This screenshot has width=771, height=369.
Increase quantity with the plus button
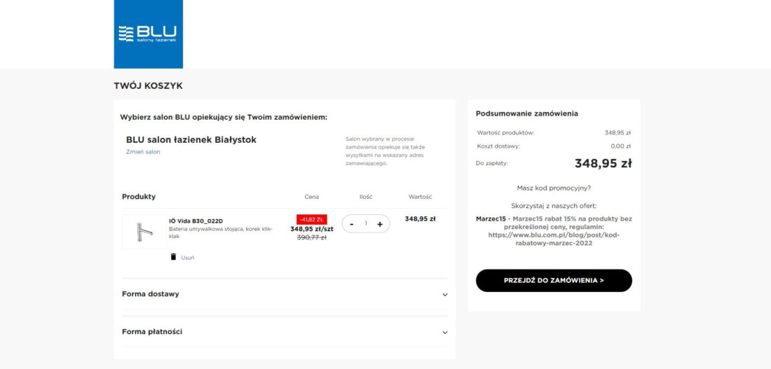pos(380,224)
